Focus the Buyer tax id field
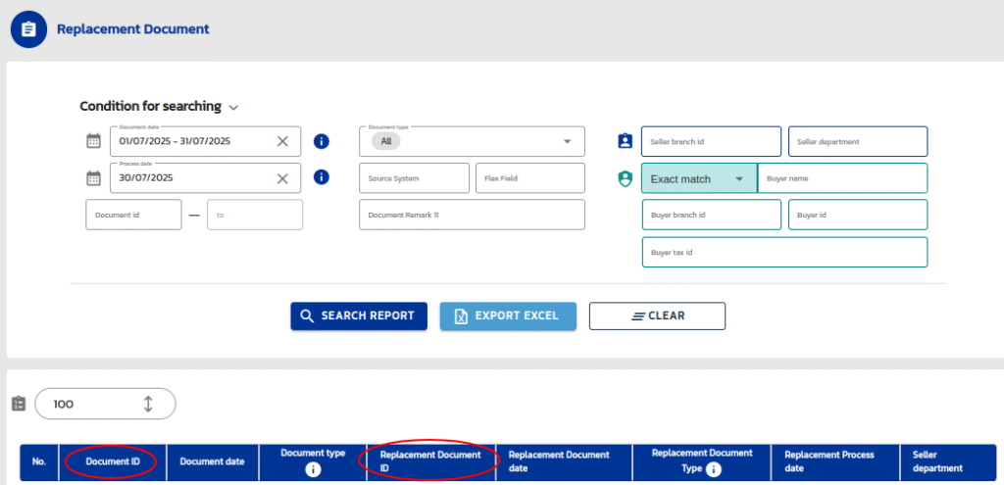The width and height of the screenshot is (1004, 485). click(785, 252)
